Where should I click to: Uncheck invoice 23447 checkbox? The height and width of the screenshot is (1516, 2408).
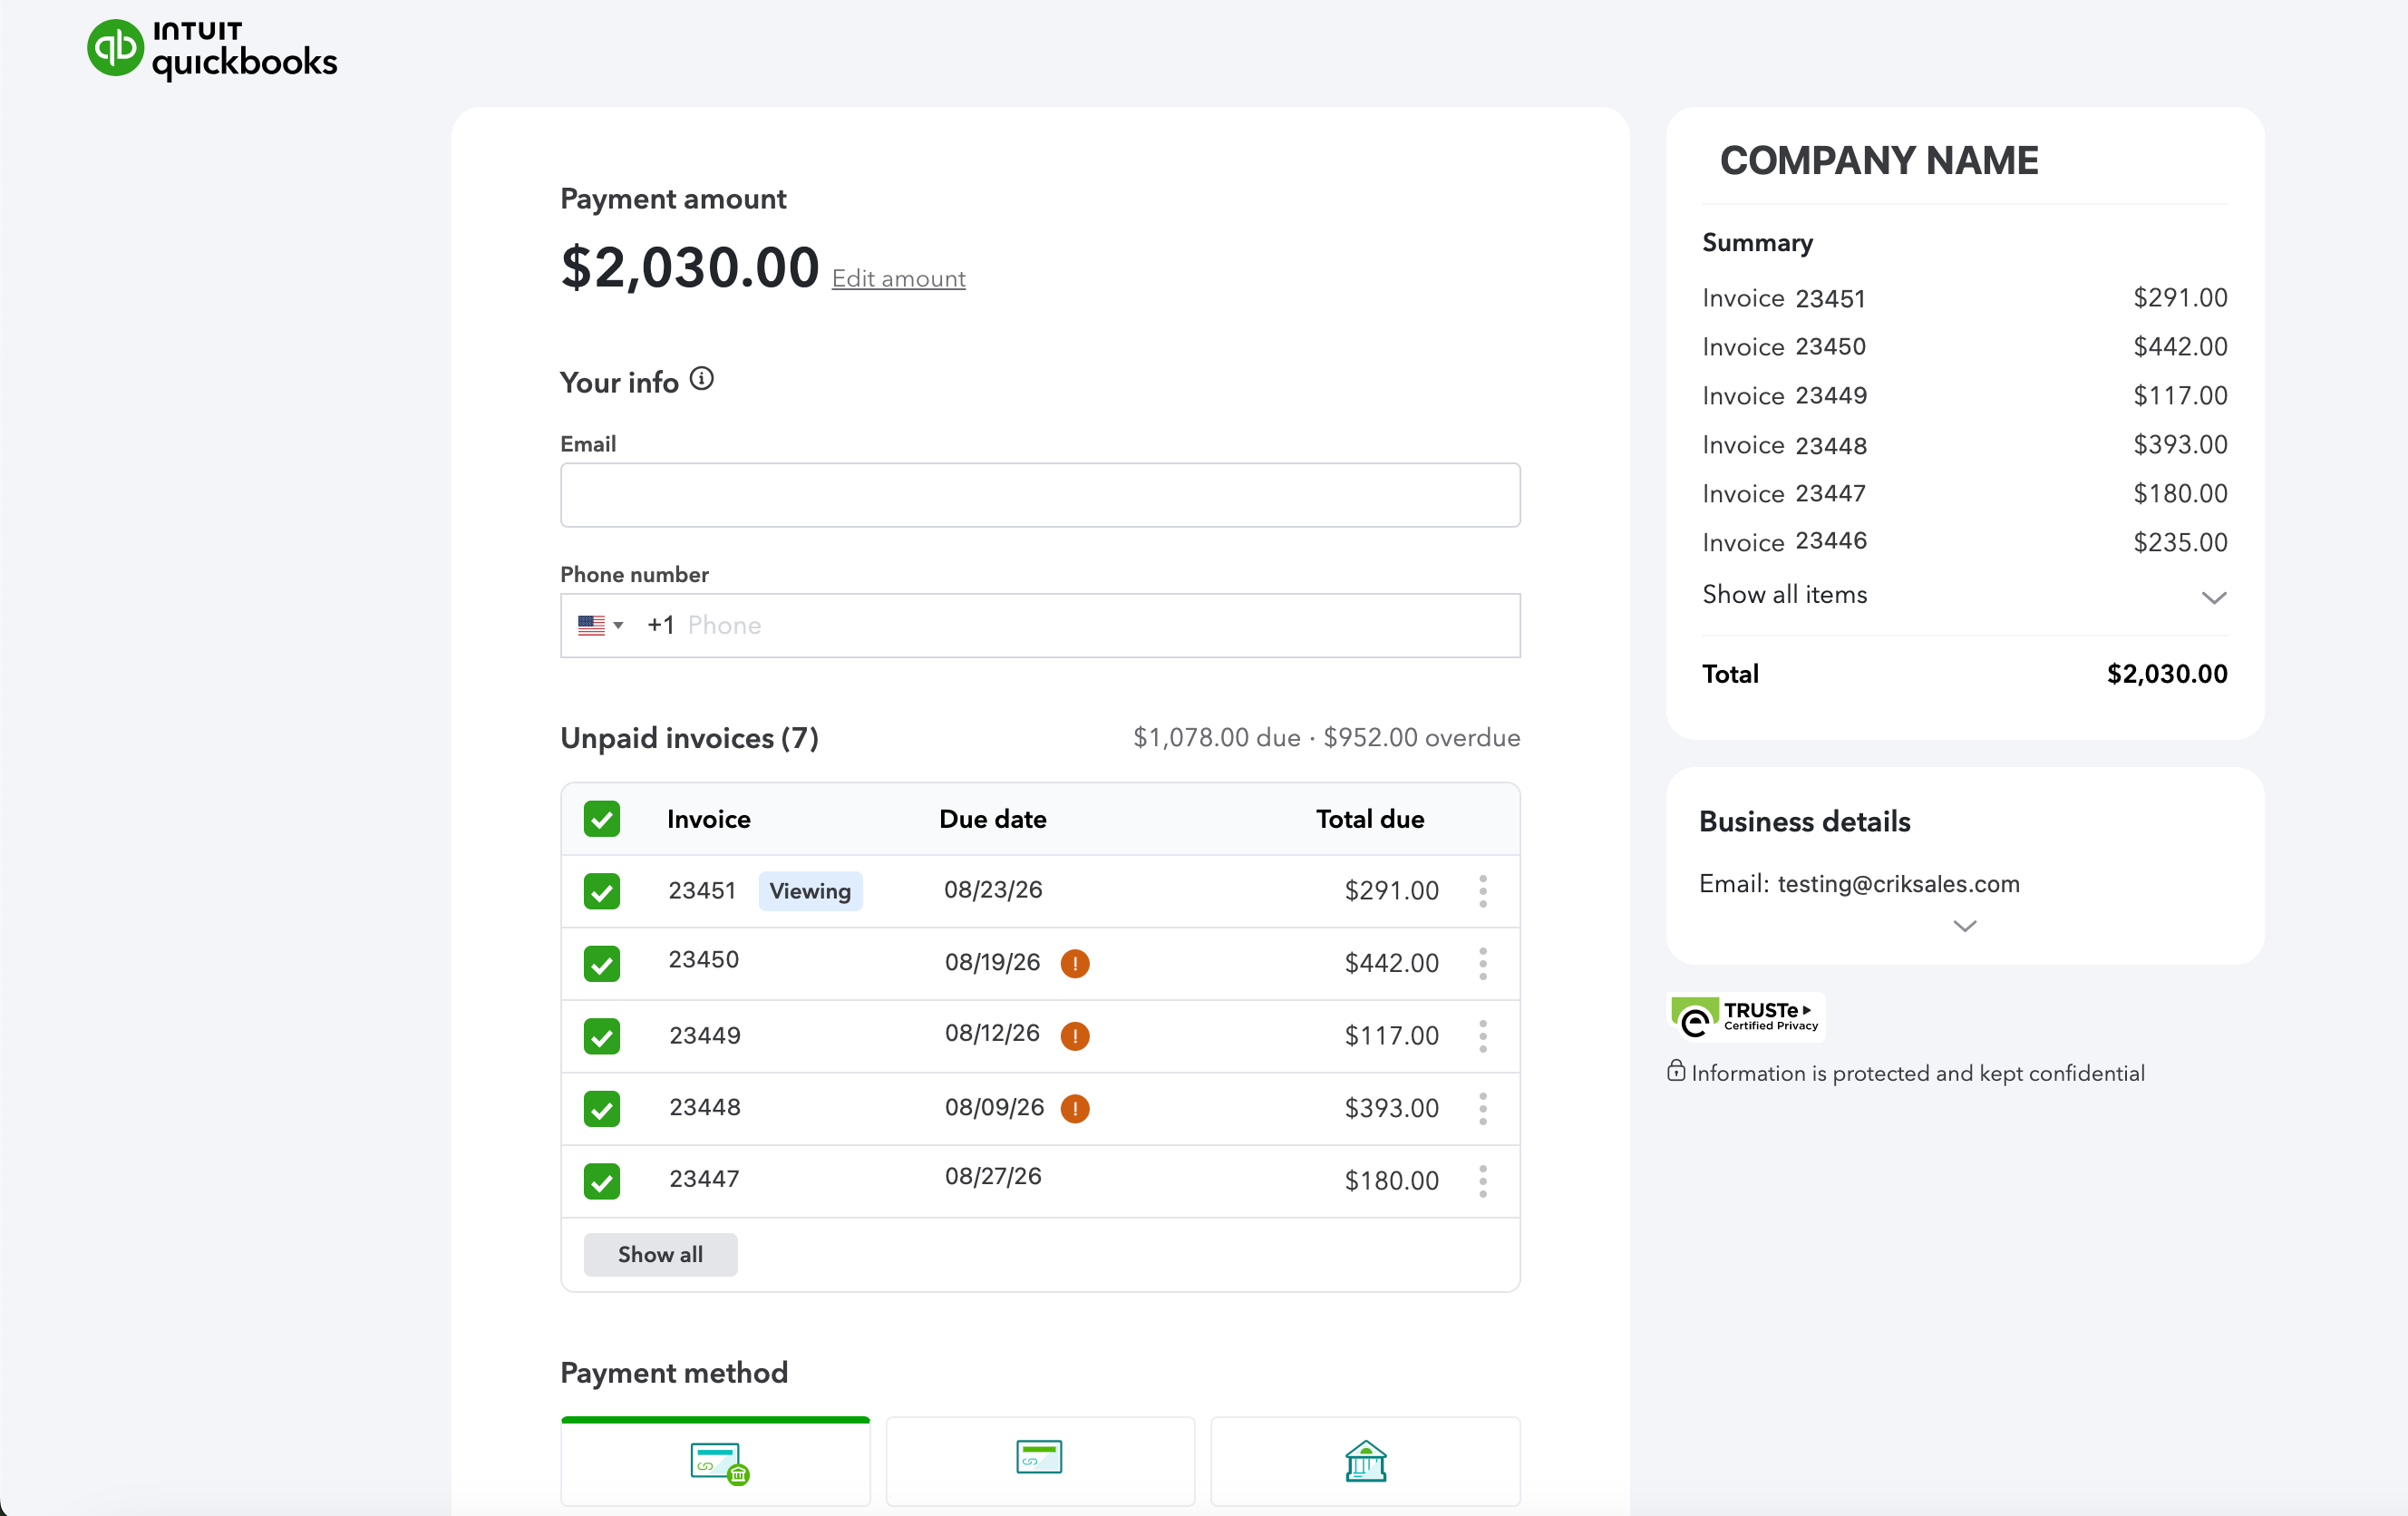click(x=602, y=1181)
